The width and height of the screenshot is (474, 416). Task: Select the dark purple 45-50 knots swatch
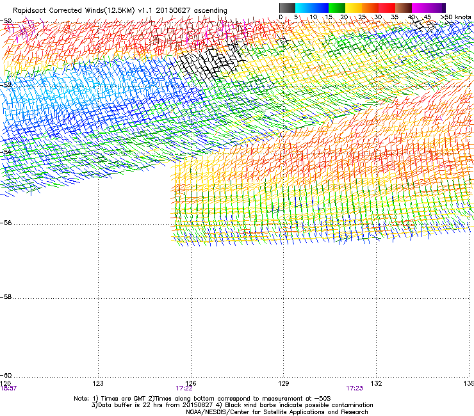tap(437, 8)
